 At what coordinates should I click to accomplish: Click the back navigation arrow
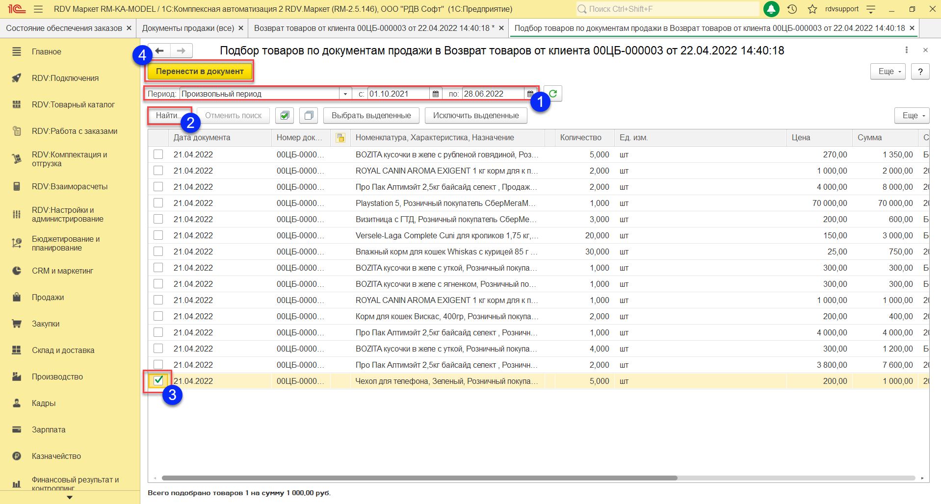(x=159, y=50)
